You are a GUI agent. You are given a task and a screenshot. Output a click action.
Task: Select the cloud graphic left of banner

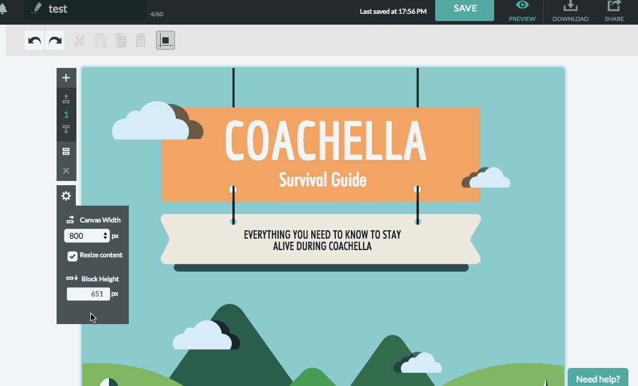(x=157, y=121)
